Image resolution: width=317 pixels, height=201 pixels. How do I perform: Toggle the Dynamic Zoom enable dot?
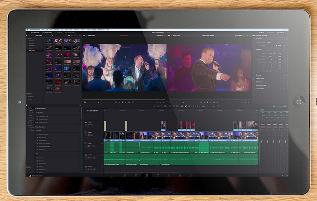tap(254, 78)
